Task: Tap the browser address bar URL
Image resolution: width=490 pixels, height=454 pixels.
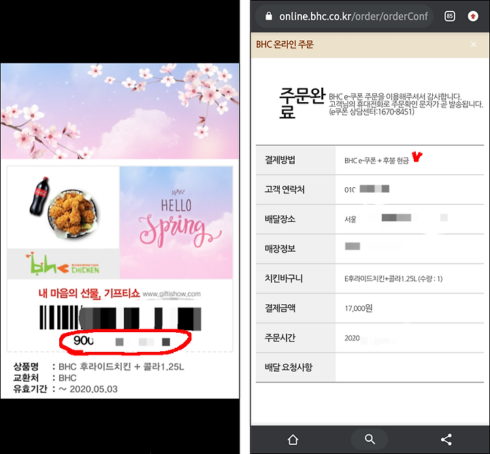Action: click(x=353, y=16)
